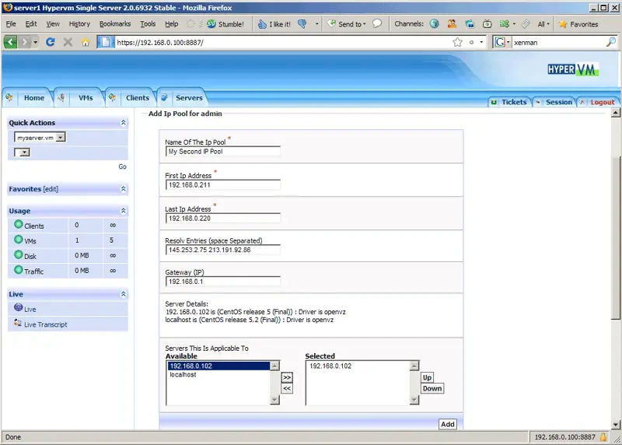Open the Bookmarks menu
Image resolution: width=622 pixels, height=445 pixels.
click(x=115, y=24)
